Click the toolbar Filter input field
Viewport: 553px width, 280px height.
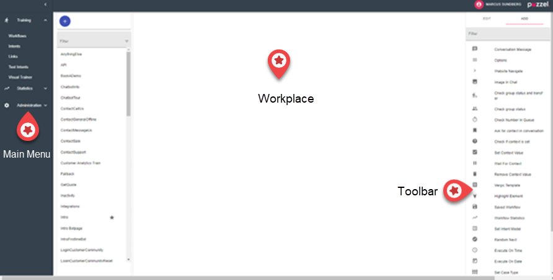click(x=508, y=33)
